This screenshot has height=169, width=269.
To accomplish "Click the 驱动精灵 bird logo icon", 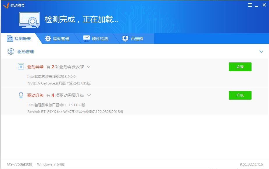I will [6, 5].
